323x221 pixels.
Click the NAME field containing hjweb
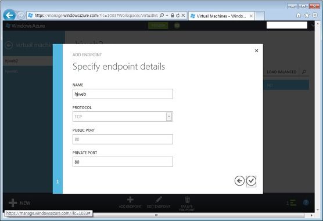click(x=123, y=94)
